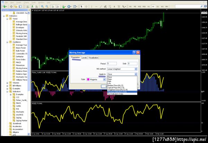Select the MN timeframe button
This screenshot has width=208, height=143.
[167, 7]
